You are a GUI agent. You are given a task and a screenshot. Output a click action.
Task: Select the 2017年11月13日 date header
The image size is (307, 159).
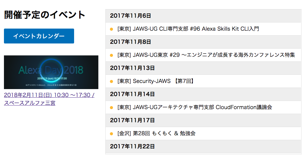[203, 68]
